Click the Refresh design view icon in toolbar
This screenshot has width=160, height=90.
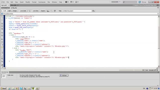click(x=55, y=11)
